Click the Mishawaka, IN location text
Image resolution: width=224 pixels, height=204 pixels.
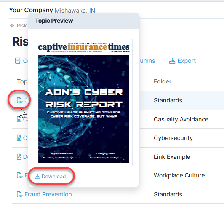(75, 11)
